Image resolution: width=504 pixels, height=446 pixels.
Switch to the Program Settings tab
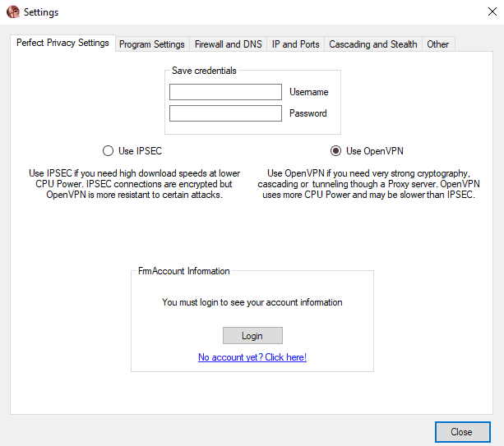point(151,44)
